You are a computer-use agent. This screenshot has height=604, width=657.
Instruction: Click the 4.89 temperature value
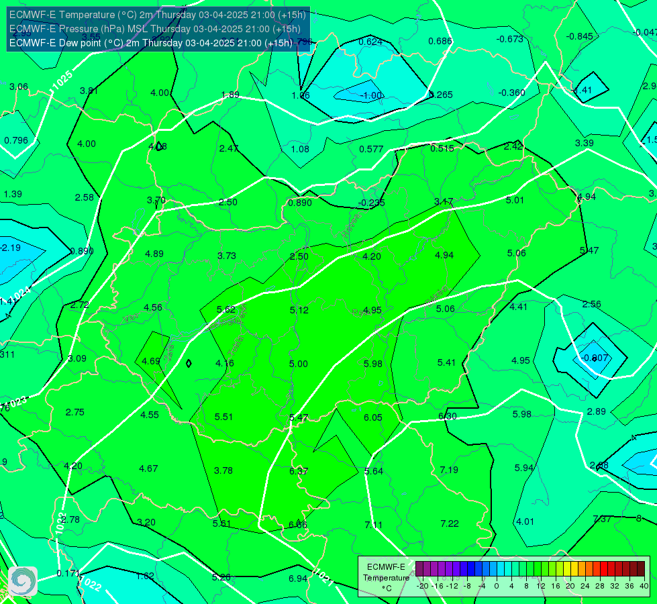[x=154, y=254]
